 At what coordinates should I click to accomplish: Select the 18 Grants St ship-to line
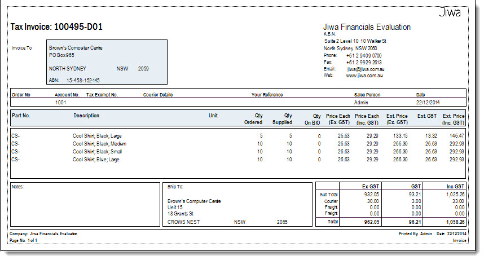[x=181, y=214]
